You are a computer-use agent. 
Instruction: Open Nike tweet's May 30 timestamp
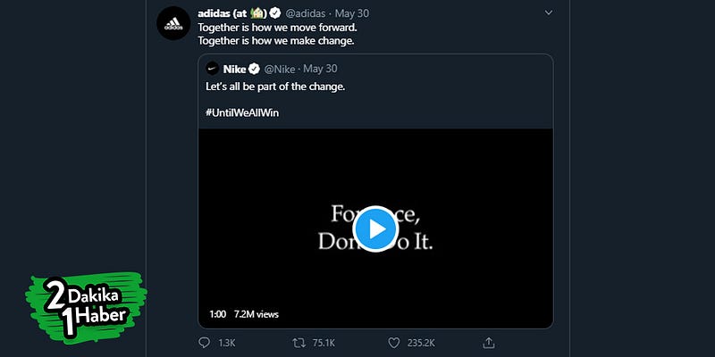click(321, 69)
